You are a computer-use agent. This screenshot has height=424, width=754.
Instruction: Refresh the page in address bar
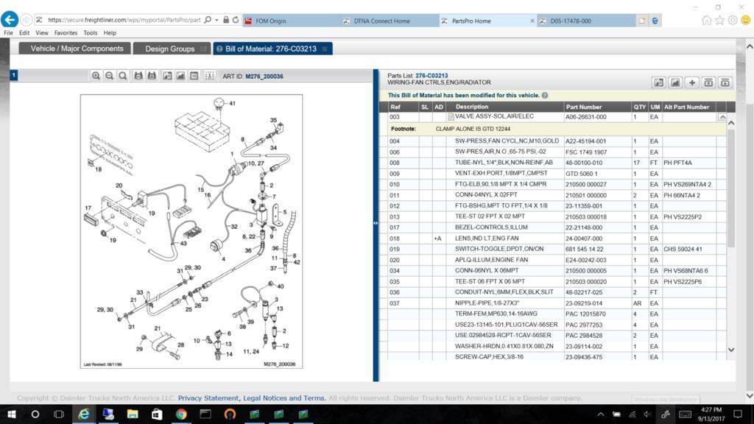236,20
